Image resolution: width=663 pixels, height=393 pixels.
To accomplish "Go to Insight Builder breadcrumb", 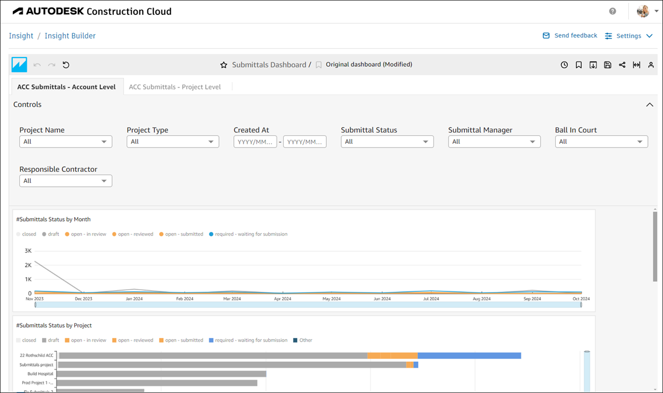I will point(70,36).
